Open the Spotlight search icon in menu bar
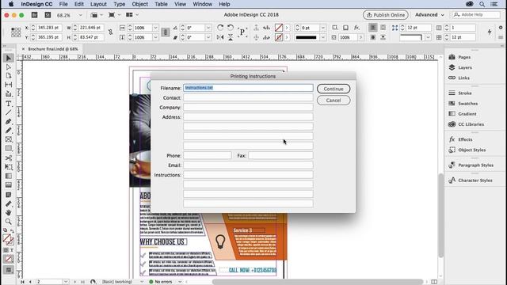507x285 pixels. [x=482, y=4]
